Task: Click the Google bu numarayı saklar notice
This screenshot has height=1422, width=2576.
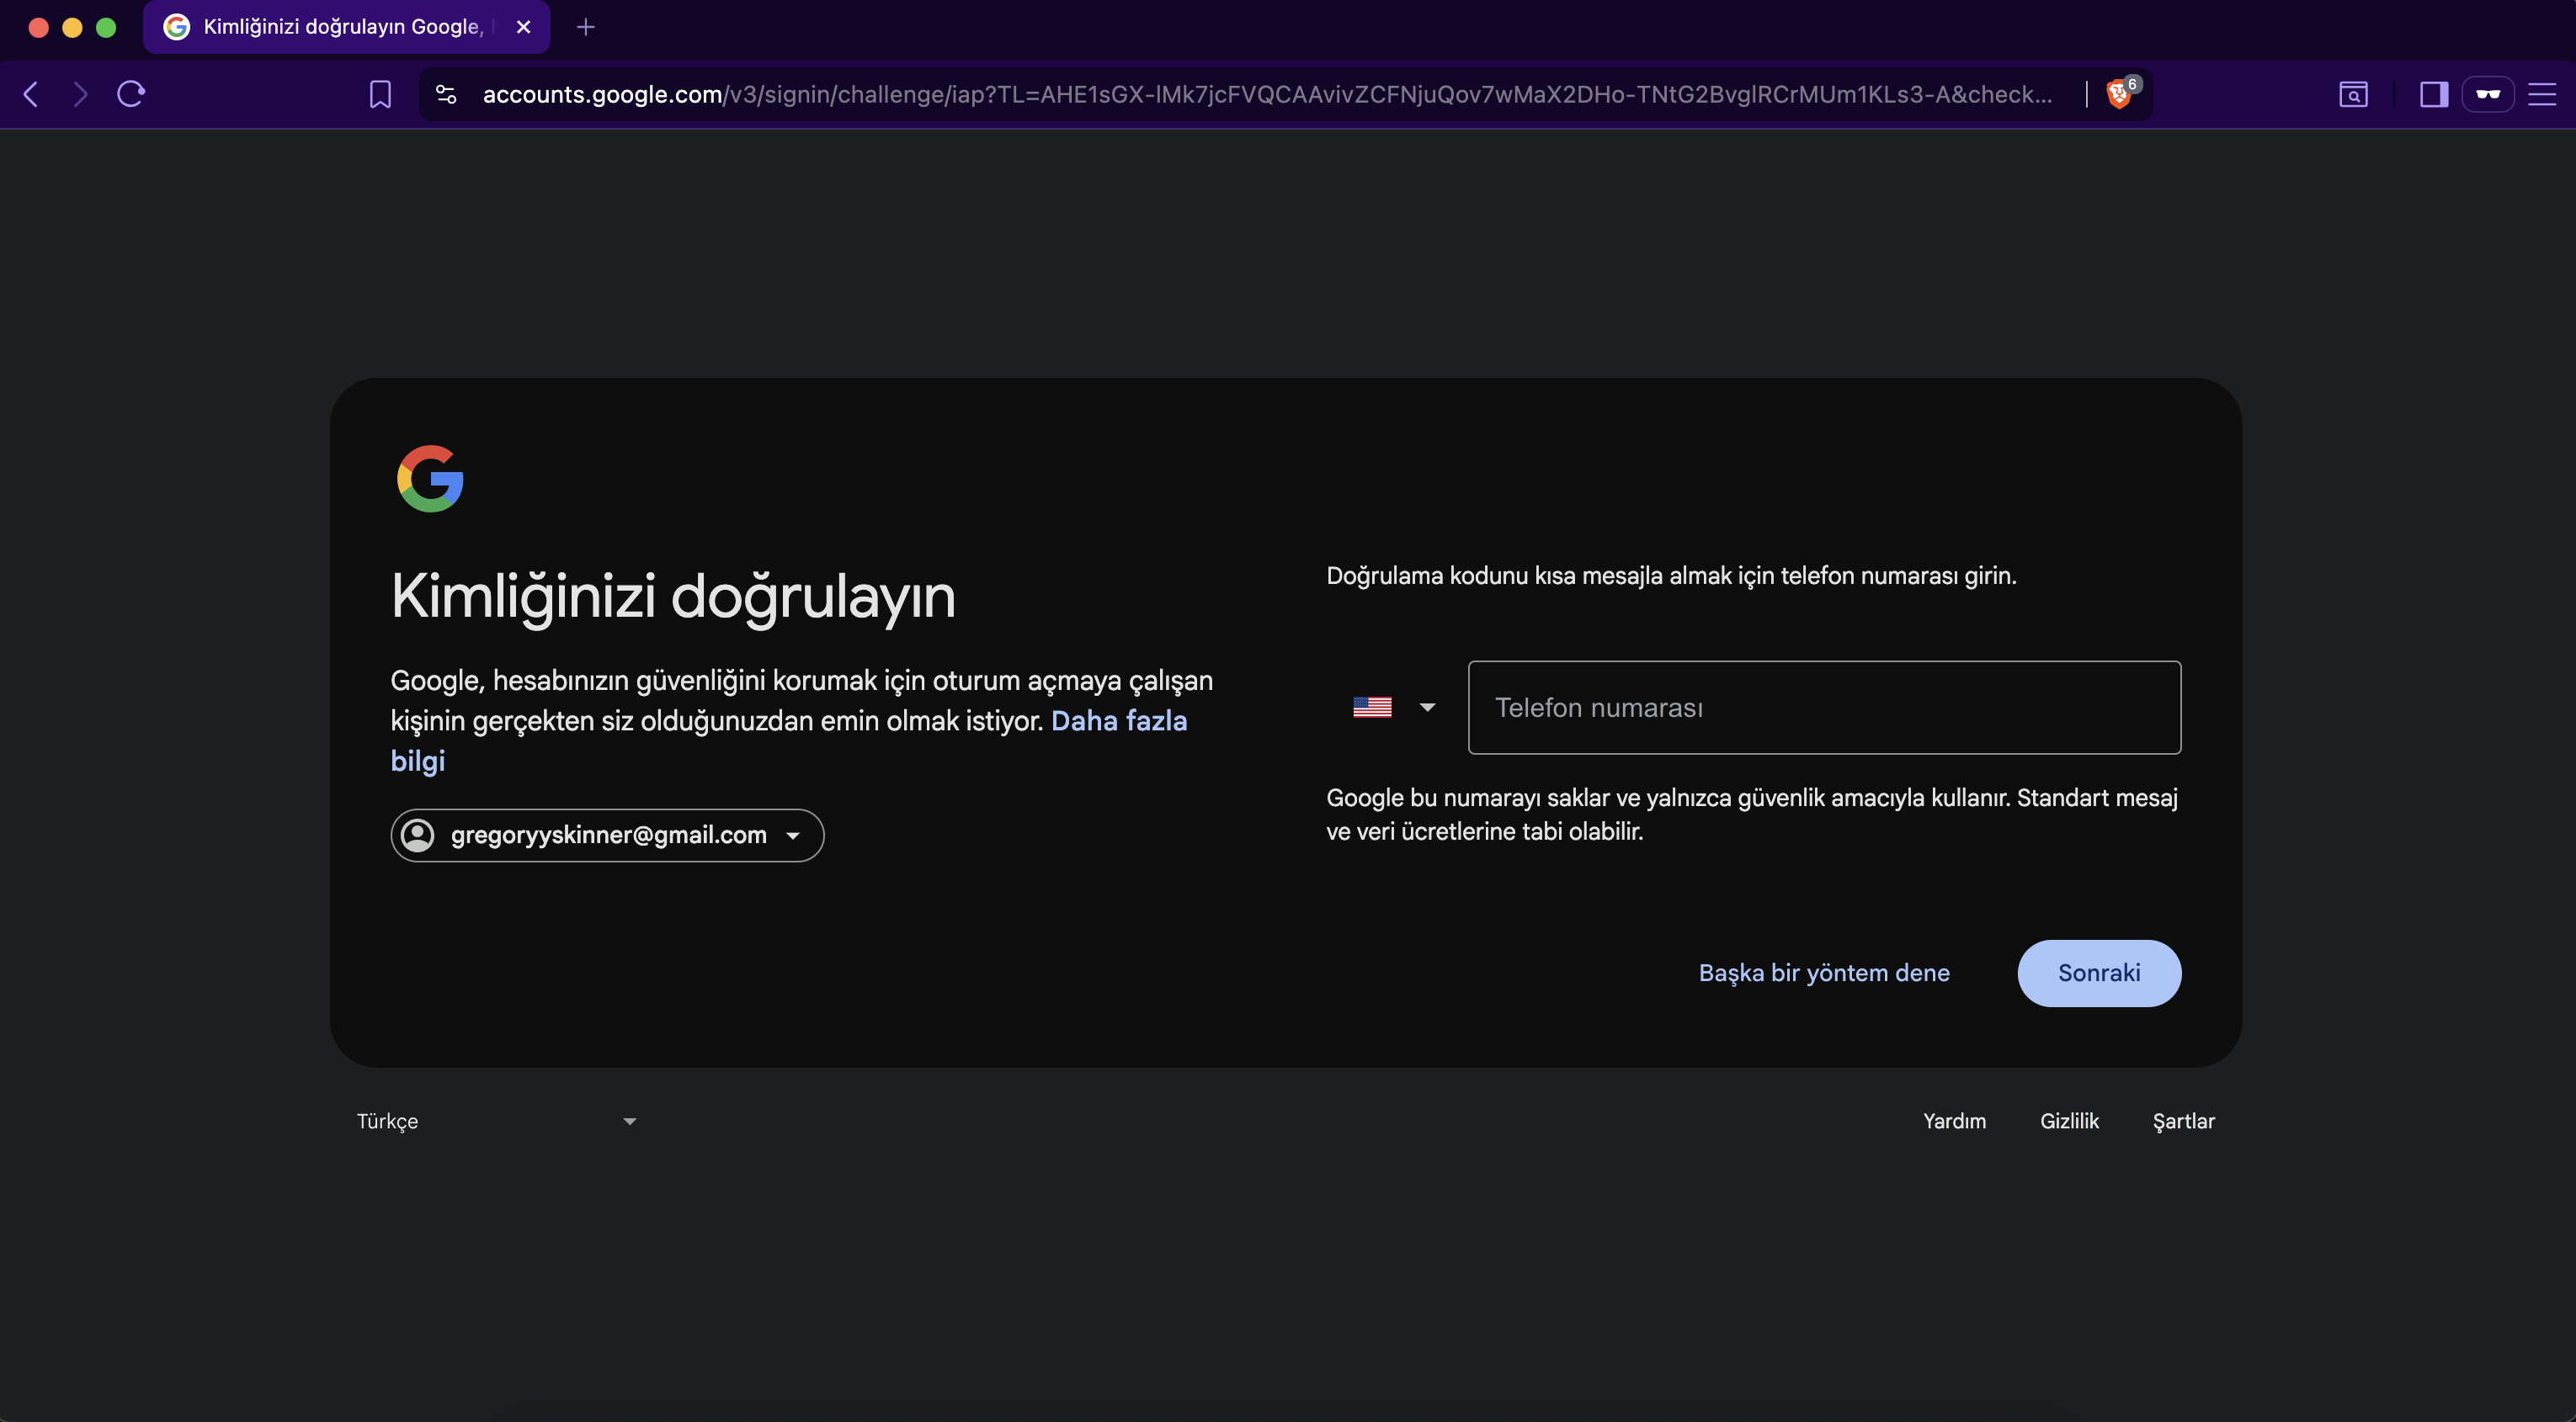Action: pyautogui.click(x=1752, y=814)
